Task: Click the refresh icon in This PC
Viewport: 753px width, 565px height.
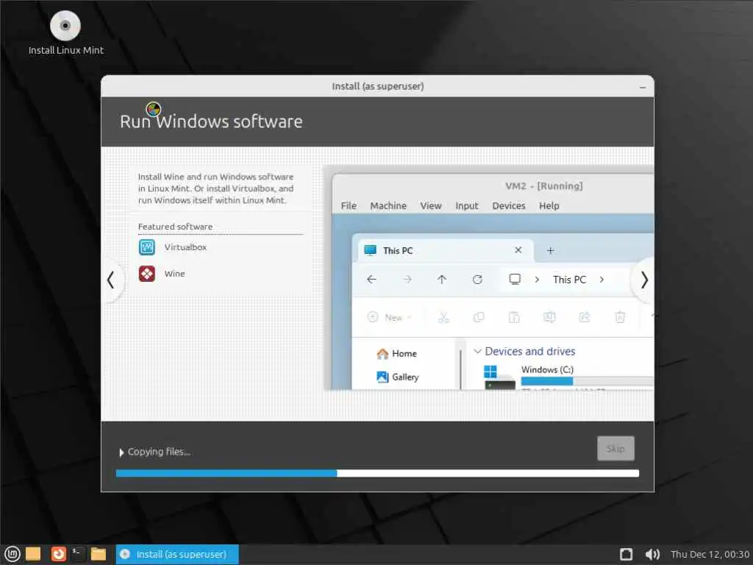Action: click(477, 279)
